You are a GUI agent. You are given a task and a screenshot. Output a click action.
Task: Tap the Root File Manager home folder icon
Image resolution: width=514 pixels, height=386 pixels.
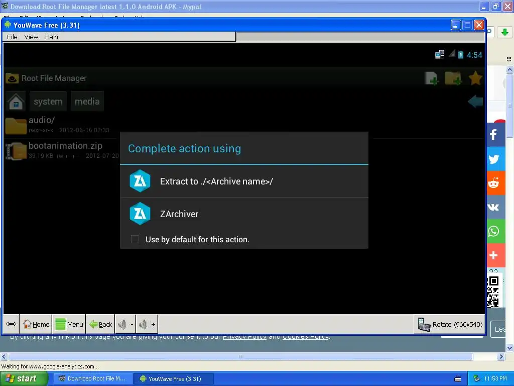tap(16, 102)
